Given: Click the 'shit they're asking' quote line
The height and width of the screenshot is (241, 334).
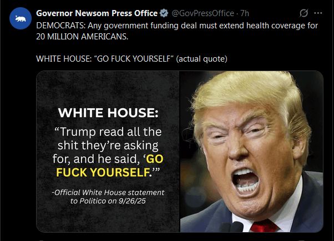Looking at the screenshot, I should (108, 145).
